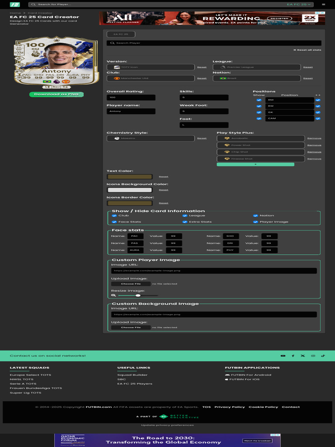
Task: Open the Privacy Policy link
Action: [229, 407]
